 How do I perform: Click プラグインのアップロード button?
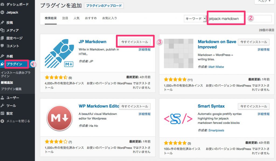(x=104, y=6)
